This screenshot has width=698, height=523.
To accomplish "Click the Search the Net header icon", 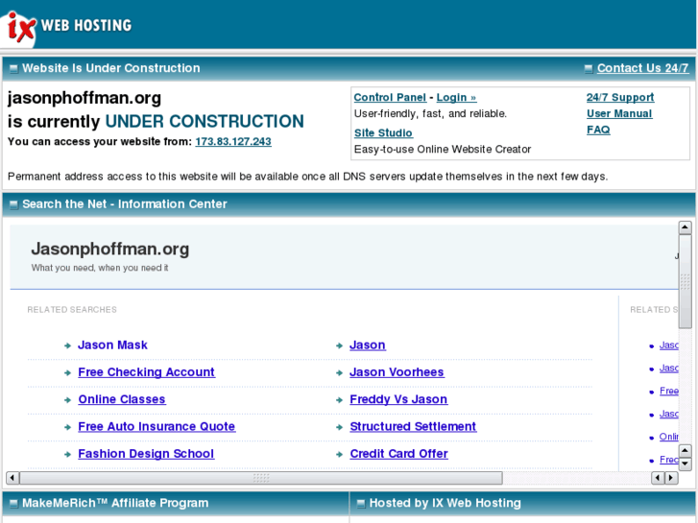I will pos(13,204).
